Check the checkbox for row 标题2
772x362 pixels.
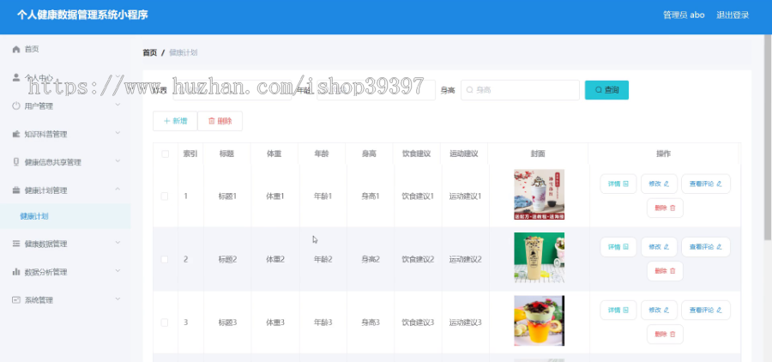tap(165, 259)
